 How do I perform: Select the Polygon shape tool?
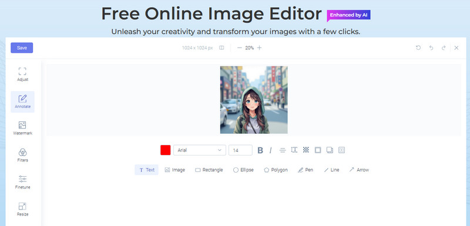pos(276,170)
